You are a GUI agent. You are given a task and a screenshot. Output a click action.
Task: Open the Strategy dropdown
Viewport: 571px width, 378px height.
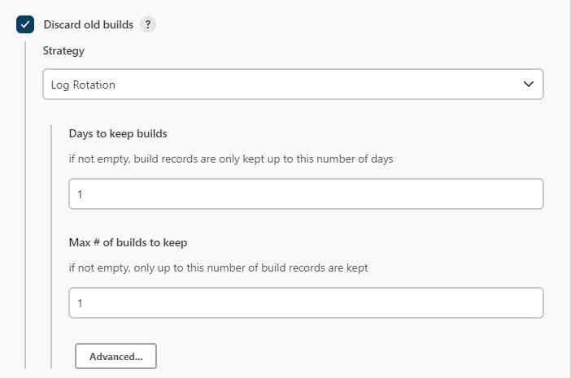293,85
